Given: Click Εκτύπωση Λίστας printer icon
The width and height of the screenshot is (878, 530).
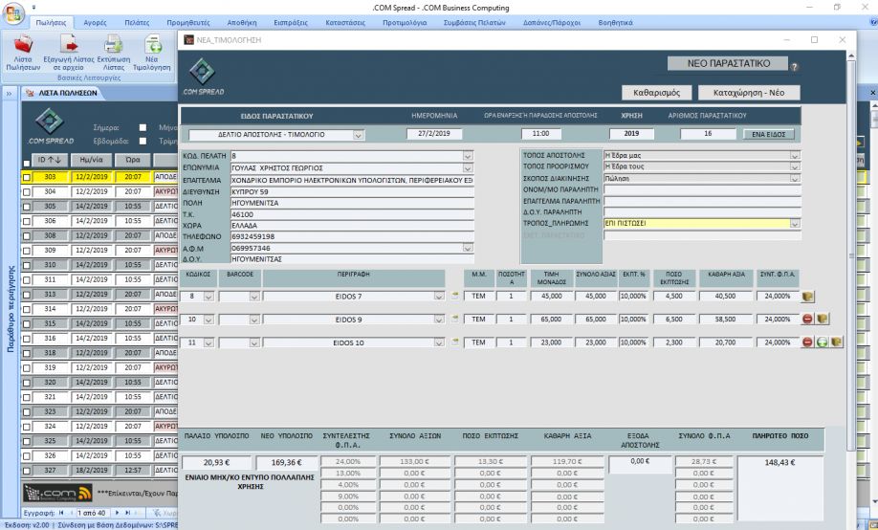Looking at the screenshot, I should tap(114, 44).
